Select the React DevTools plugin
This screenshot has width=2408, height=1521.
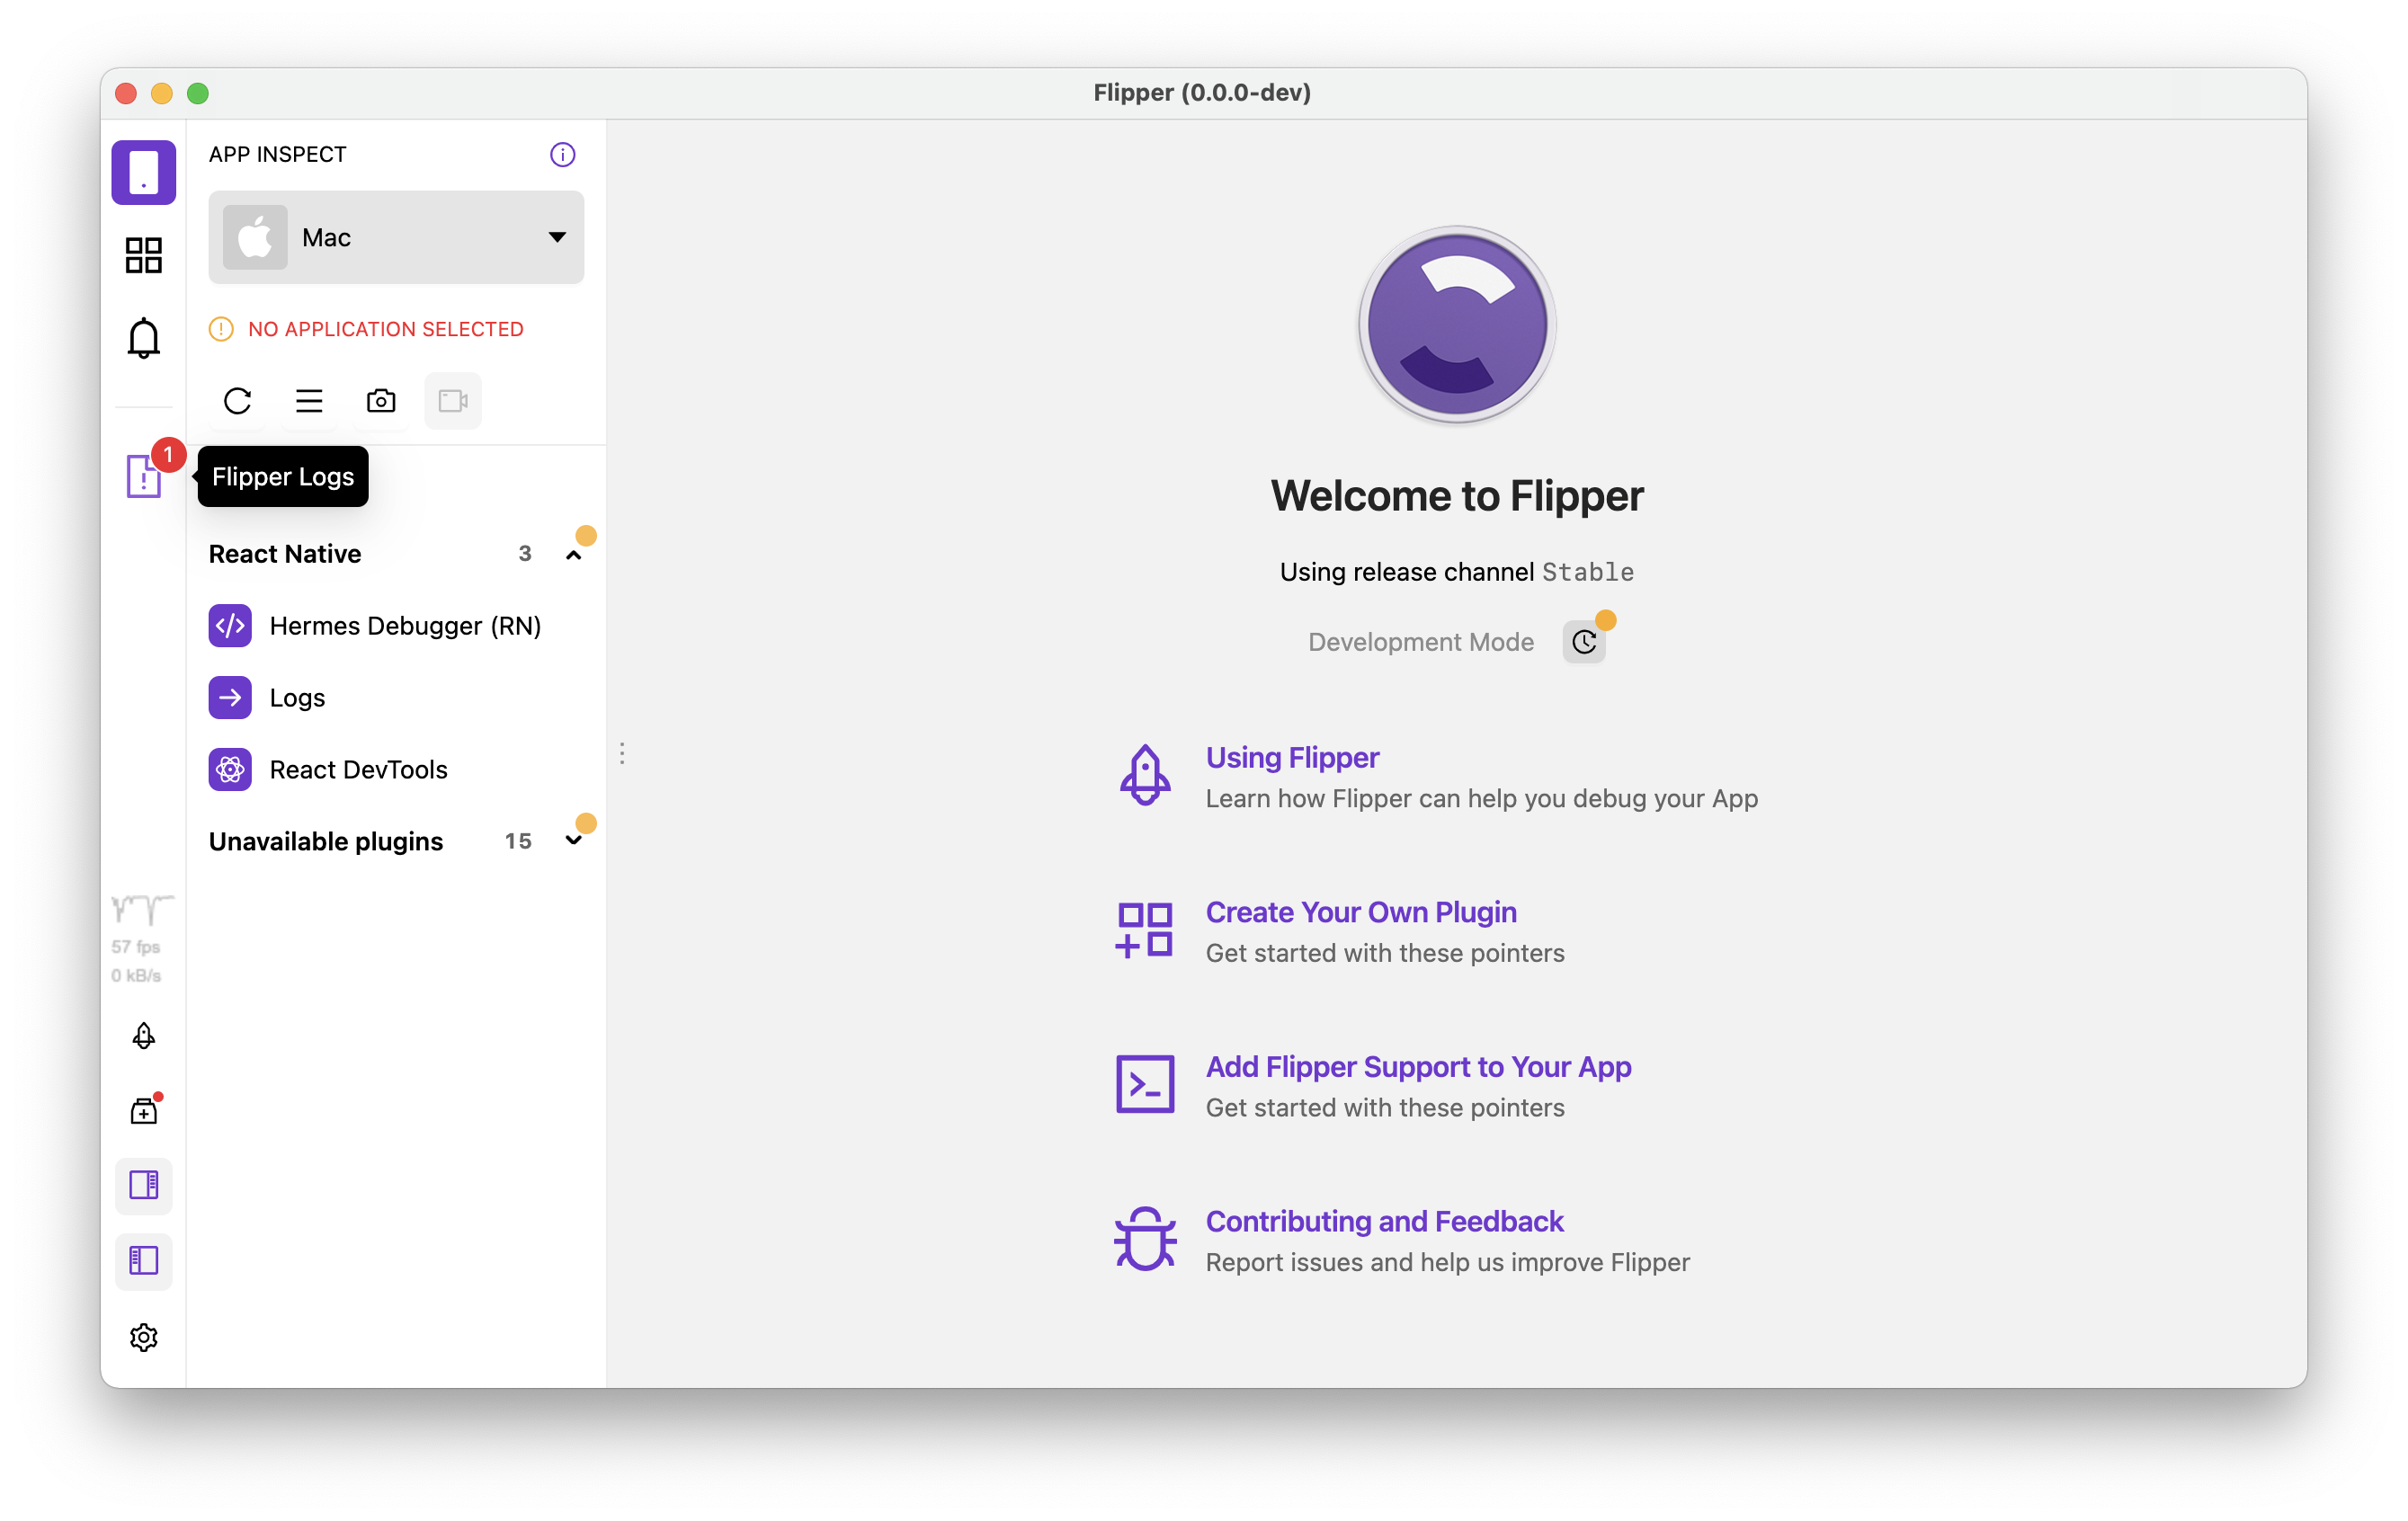tap(358, 770)
